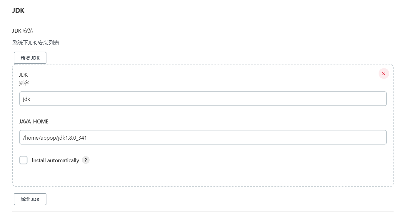The height and width of the screenshot is (220, 407).
Task: Click the Install automatically label text
Action: point(55,160)
